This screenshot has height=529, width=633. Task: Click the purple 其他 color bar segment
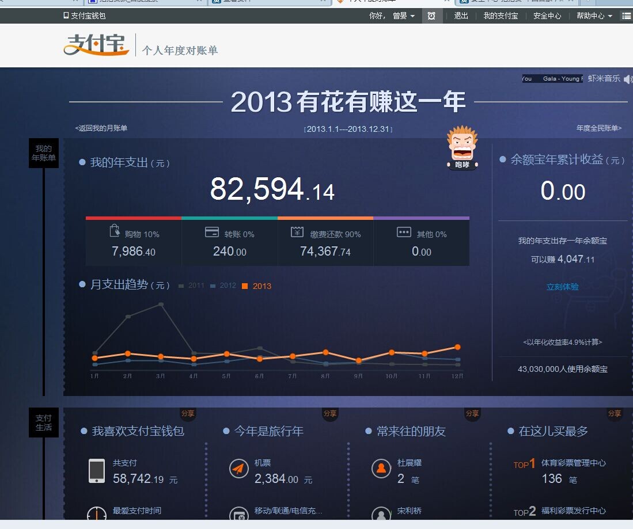[422, 218]
